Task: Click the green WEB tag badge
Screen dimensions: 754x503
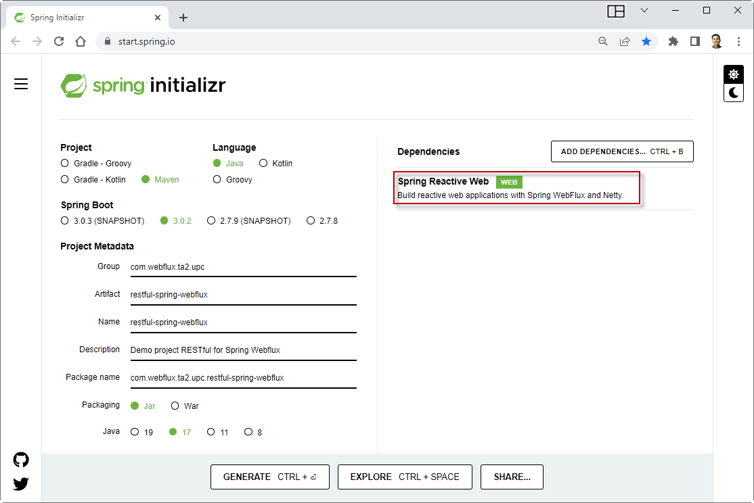Action: pyautogui.click(x=509, y=182)
